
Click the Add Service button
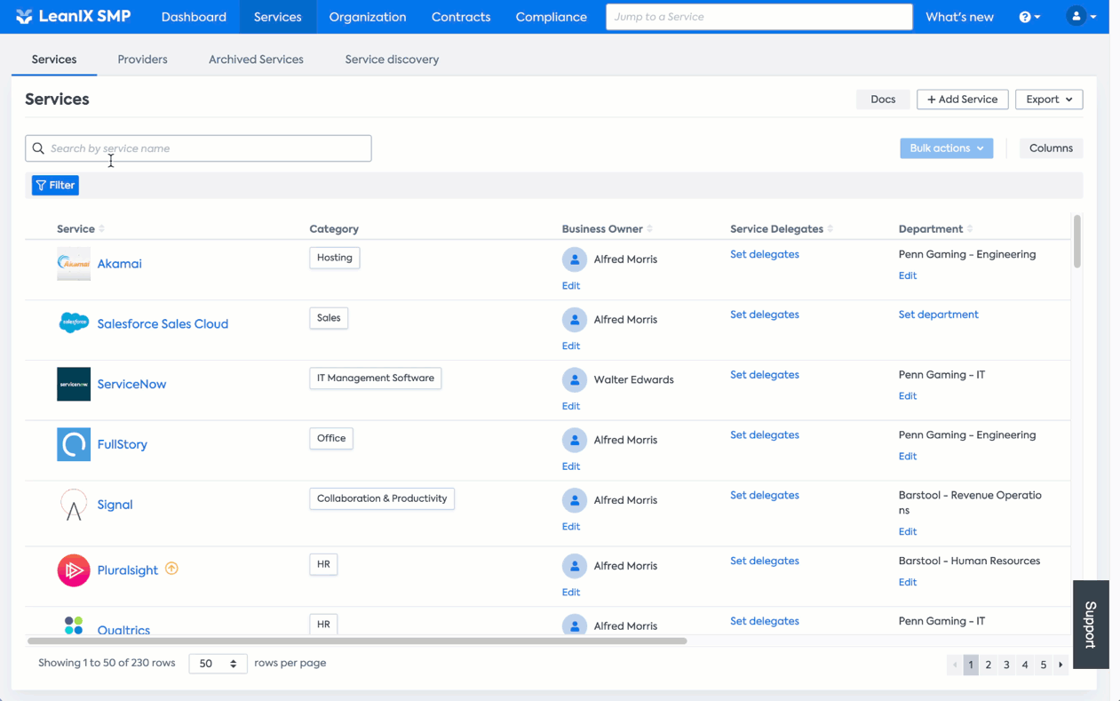coord(962,100)
